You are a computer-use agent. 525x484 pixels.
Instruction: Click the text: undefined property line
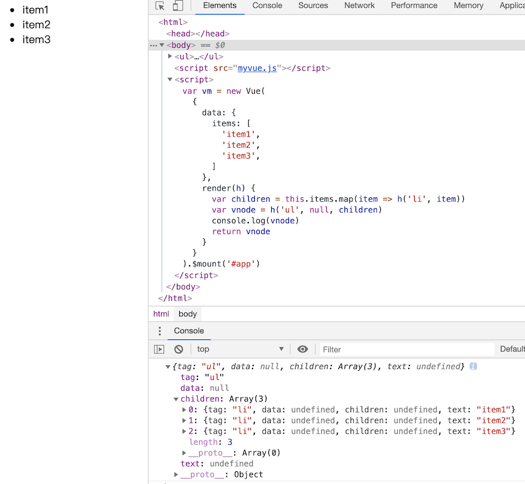pyautogui.click(x=217, y=463)
